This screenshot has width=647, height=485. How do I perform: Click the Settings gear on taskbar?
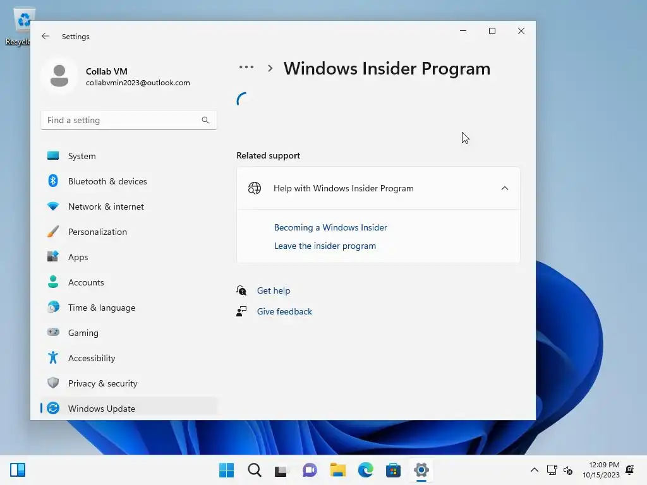(x=421, y=470)
